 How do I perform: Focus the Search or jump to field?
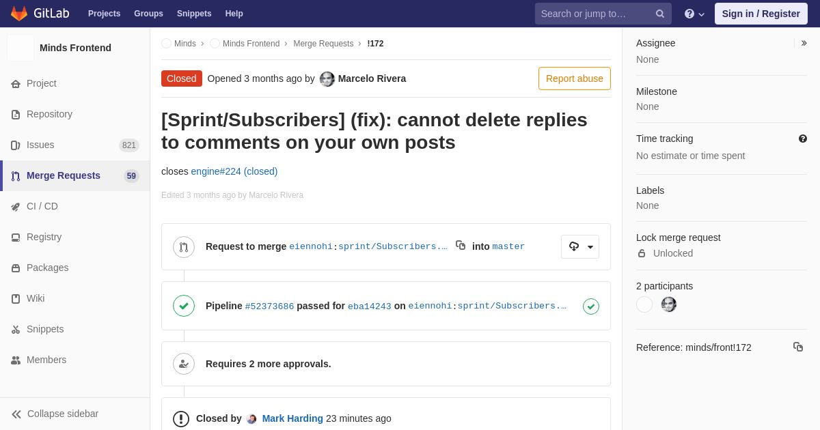click(603, 14)
